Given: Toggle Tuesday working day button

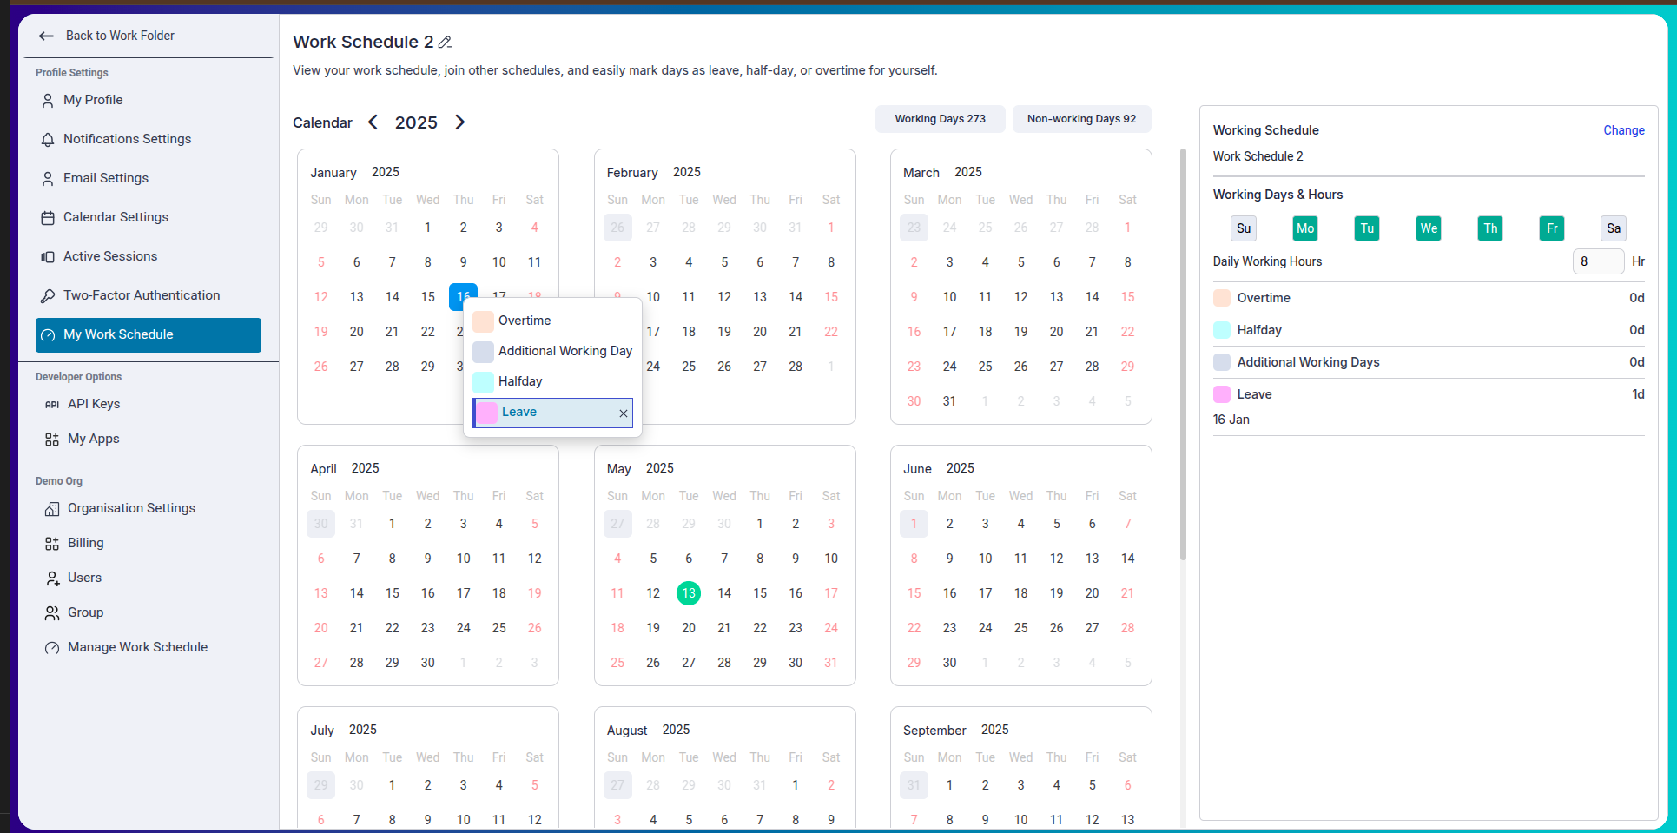Looking at the screenshot, I should (1367, 228).
